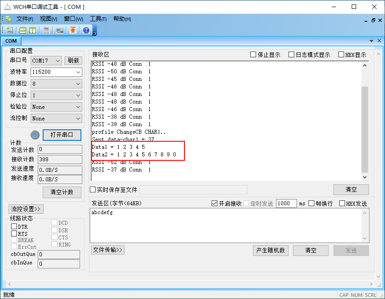The width and height of the screenshot is (385, 299).
Task: Open the 工具(T) menu
Action: (98, 19)
